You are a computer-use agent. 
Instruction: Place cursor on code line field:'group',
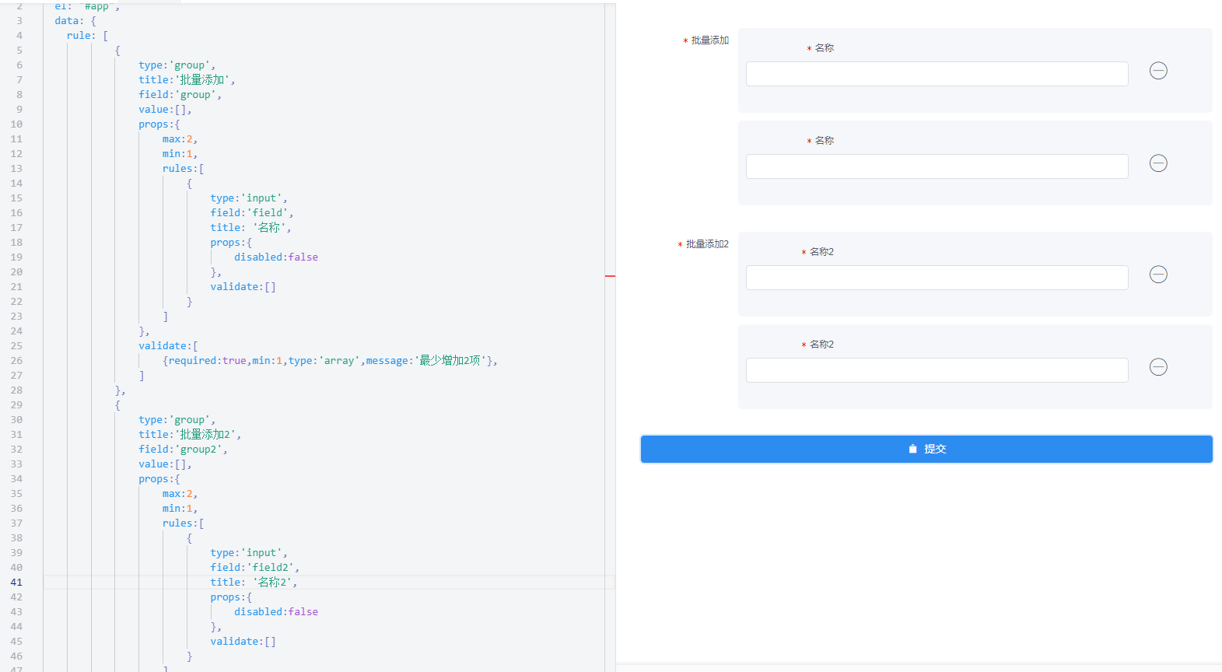180,95
